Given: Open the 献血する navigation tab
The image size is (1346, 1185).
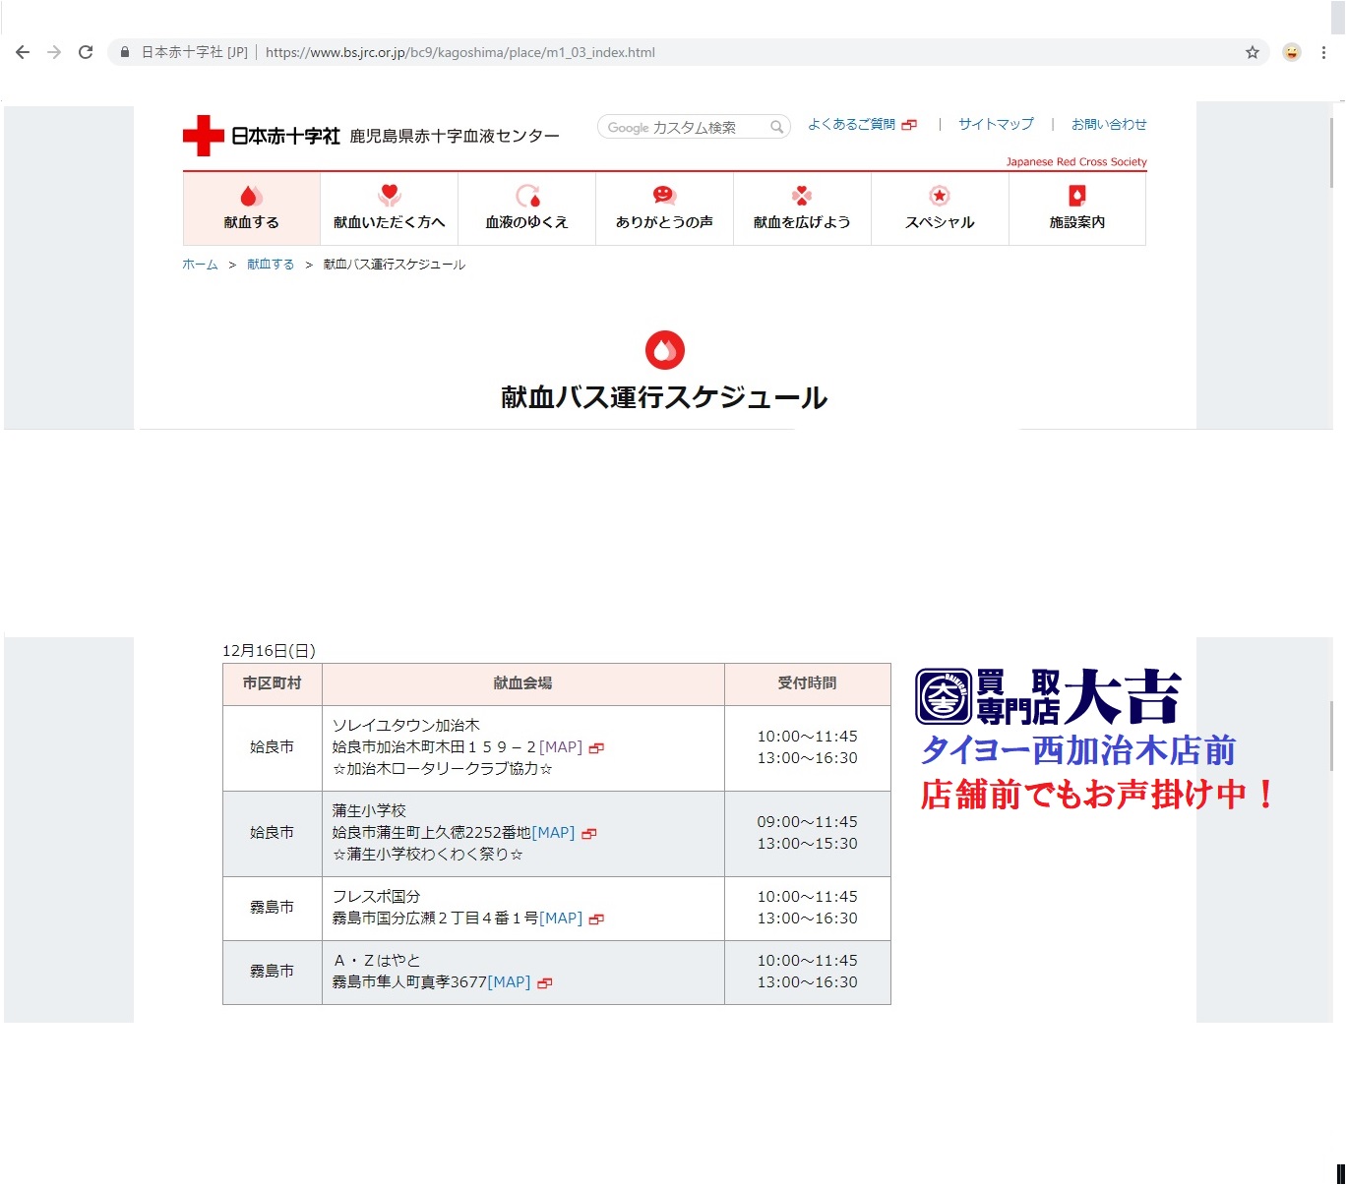Looking at the screenshot, I should coord(252,208).
